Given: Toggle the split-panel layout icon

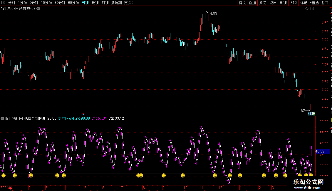Looking at the screenshot, I should (312, 9).
